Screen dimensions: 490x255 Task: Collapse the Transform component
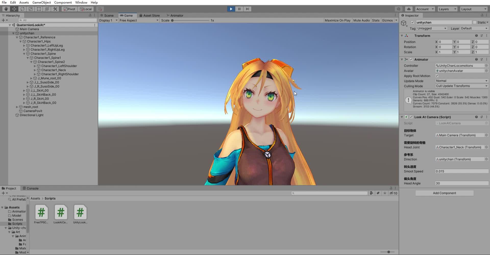pyautogui.click(x=402, y=36)
